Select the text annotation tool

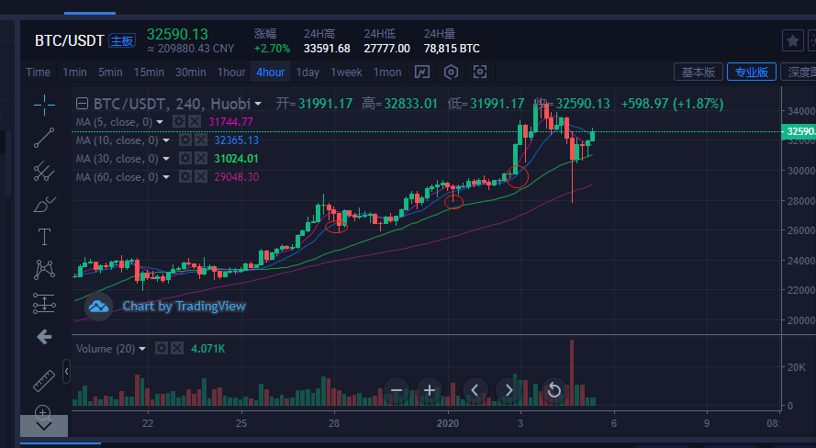[44, 237]
